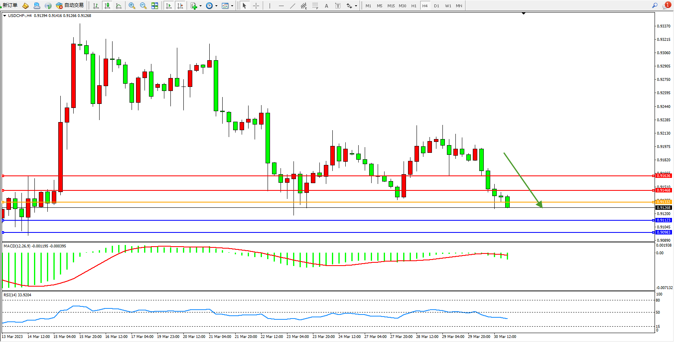Image resolution: width=674 pixels, height=342 pixels.
Task: Select the trendline drawing tool
Action: [292, 6]
